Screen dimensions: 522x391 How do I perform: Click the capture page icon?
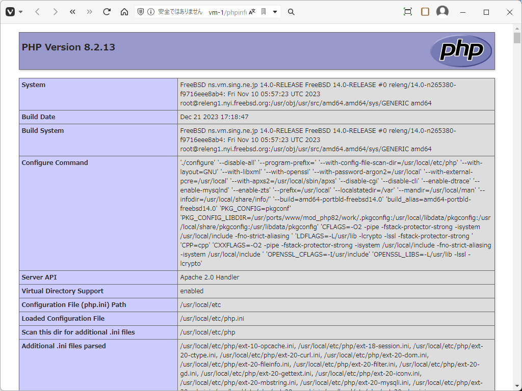[408, 12]
